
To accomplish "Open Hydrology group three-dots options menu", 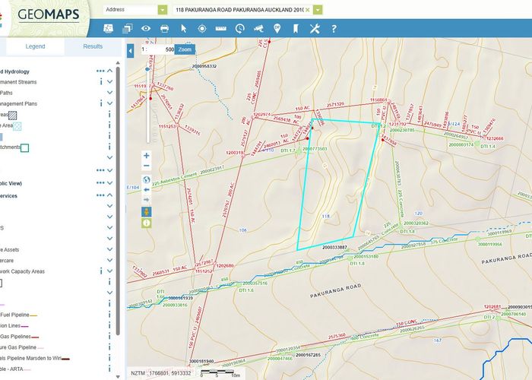I will pyautogui.click(x=100, y=71).
